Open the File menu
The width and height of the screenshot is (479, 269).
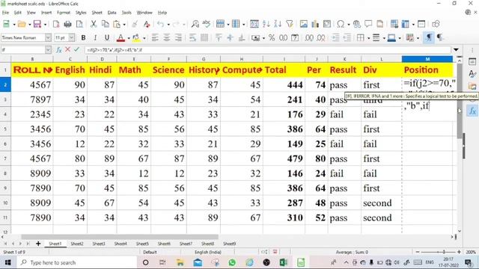pyautogui.click(x=5, y=13)
